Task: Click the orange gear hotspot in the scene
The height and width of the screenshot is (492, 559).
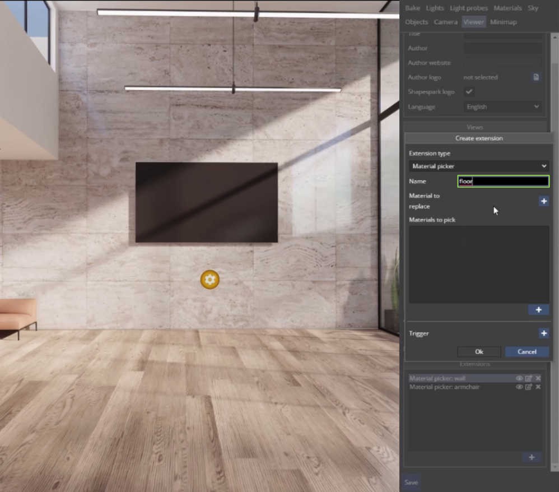Action: click(209, 280)
